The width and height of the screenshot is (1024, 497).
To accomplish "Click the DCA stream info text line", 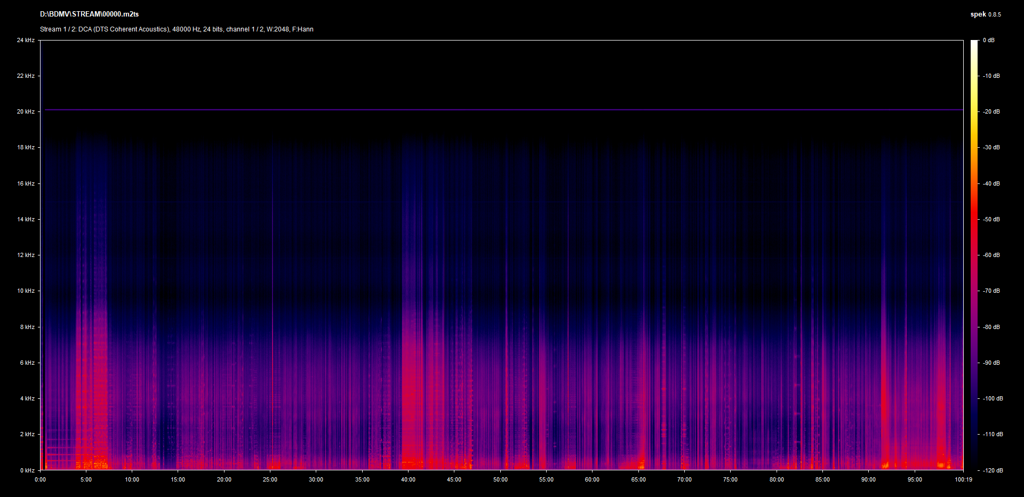I will click(177, 29).
